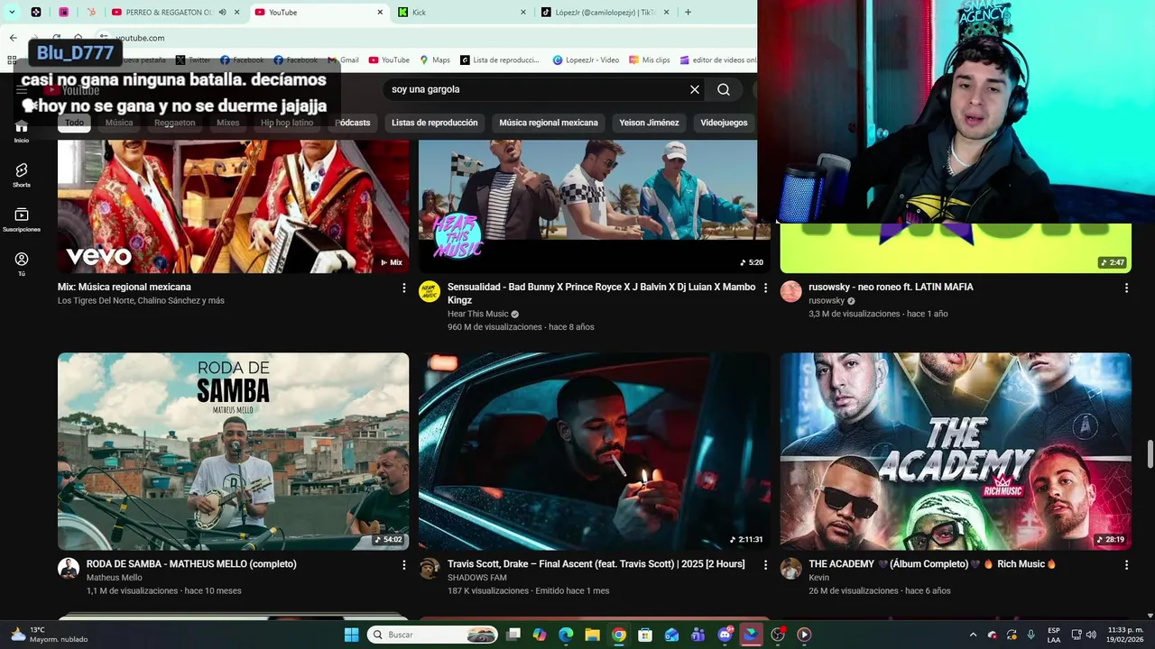Open options menu for RODA DE SAMBA
1155x649 pixels.
click(404, 564)
